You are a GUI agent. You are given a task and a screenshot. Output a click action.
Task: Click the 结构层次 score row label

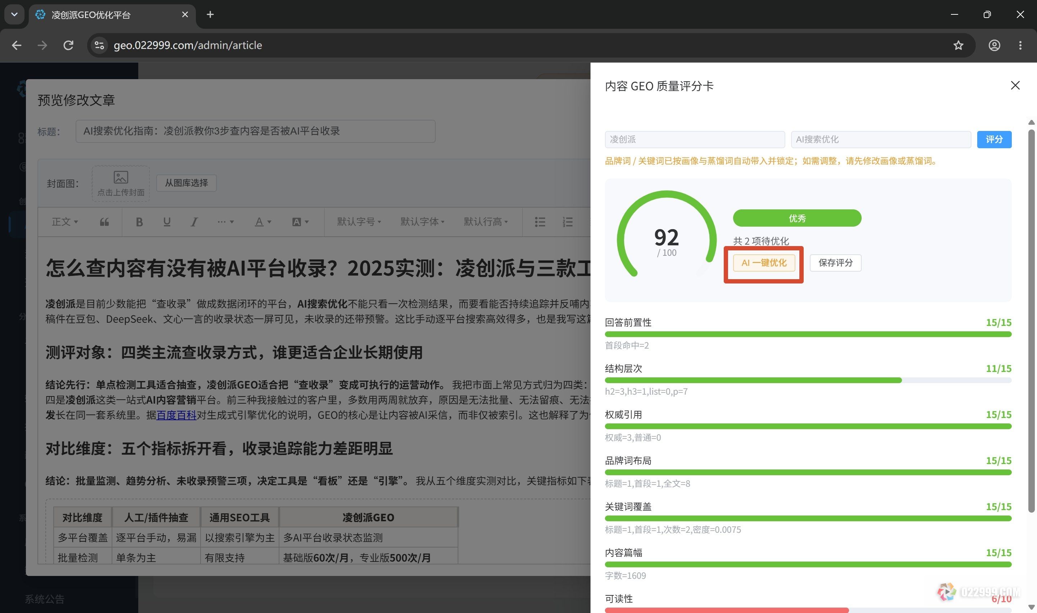[x=623, y=368]
